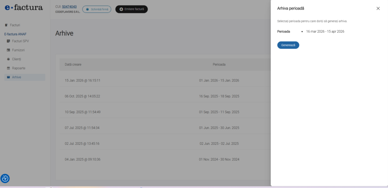Expand the Perioada dropdown arrow
The image size is (388, 188).
(x=302, y=32)
